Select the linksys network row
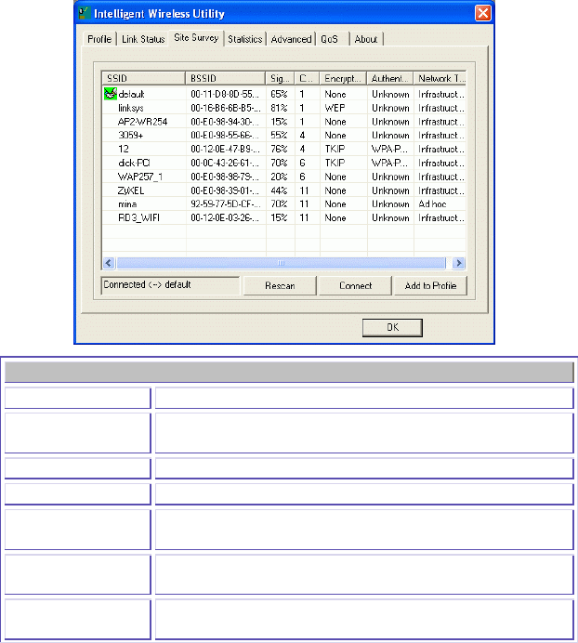Image resolution: width=578 pixels, height=643 pixels. 283,108
